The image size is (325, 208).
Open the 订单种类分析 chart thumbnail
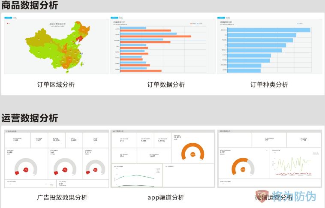[269, 45]
